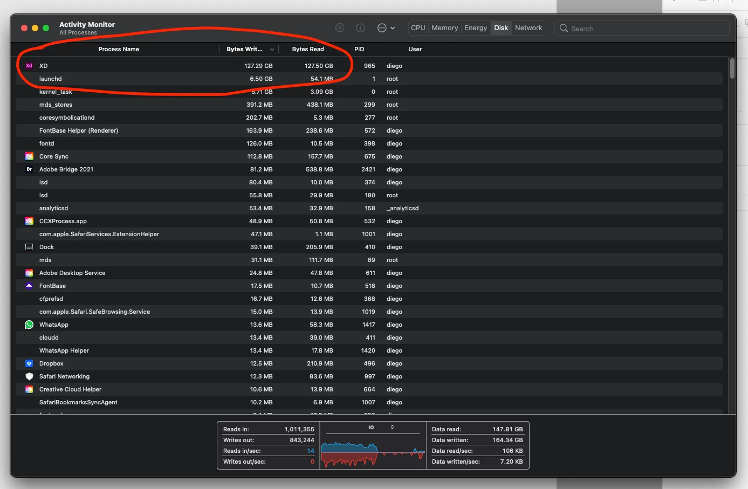Screen dimensions: 748x489
Task: Sort by Process Name column
Action: point(119,49)
